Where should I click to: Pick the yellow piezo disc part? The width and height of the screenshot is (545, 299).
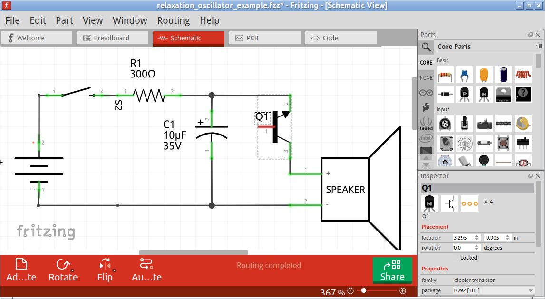(x=523, y=124)
